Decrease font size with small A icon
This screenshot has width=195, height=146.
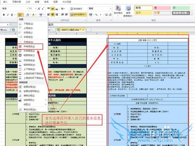[43, 9]
